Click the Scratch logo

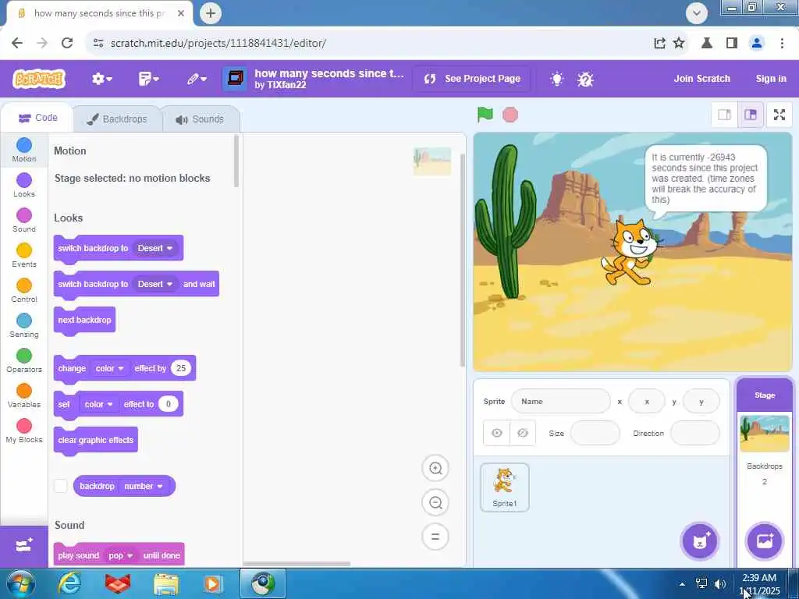(x=39, y=79)
